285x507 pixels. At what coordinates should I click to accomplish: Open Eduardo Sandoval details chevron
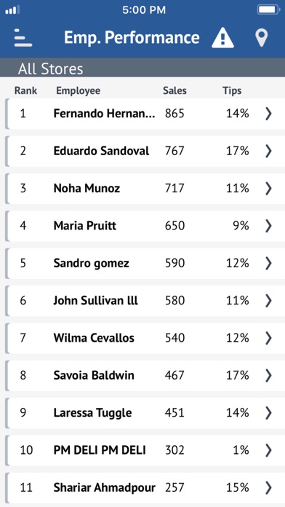point(268,151)
